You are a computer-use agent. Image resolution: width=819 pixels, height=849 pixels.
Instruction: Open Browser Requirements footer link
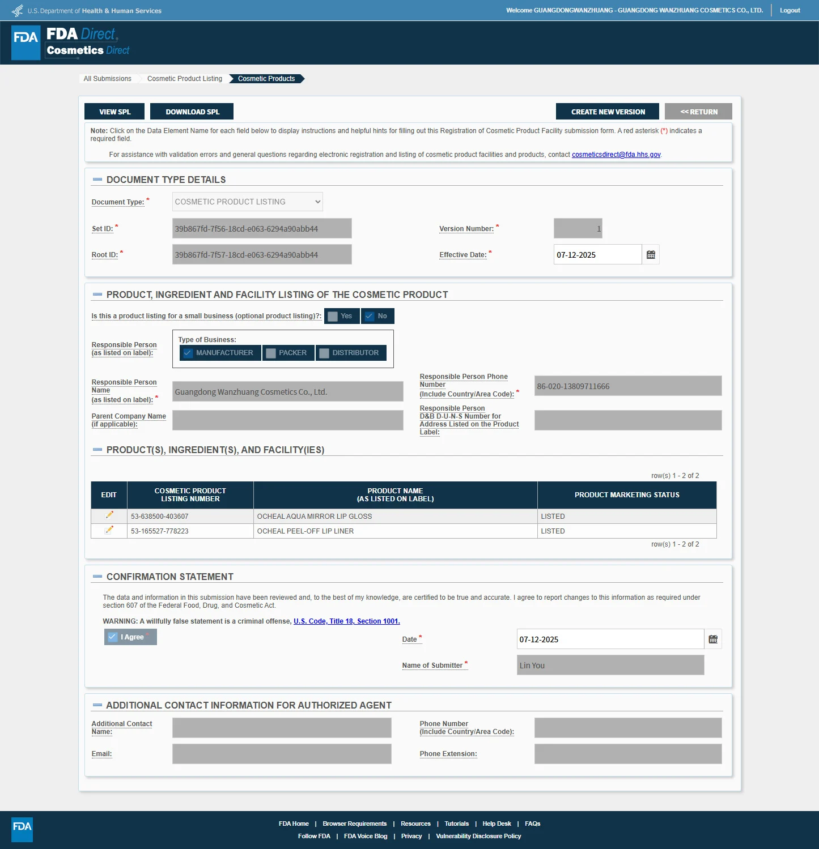coord(355,824)
